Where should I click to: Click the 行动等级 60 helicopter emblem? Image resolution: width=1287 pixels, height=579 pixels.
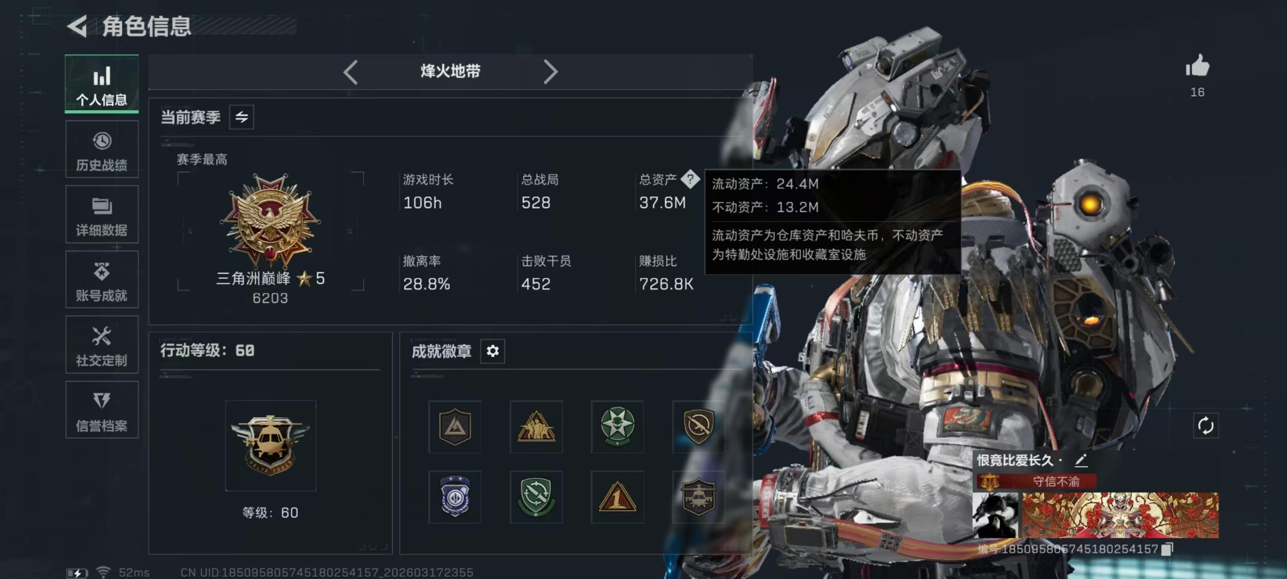pos(270,446)
